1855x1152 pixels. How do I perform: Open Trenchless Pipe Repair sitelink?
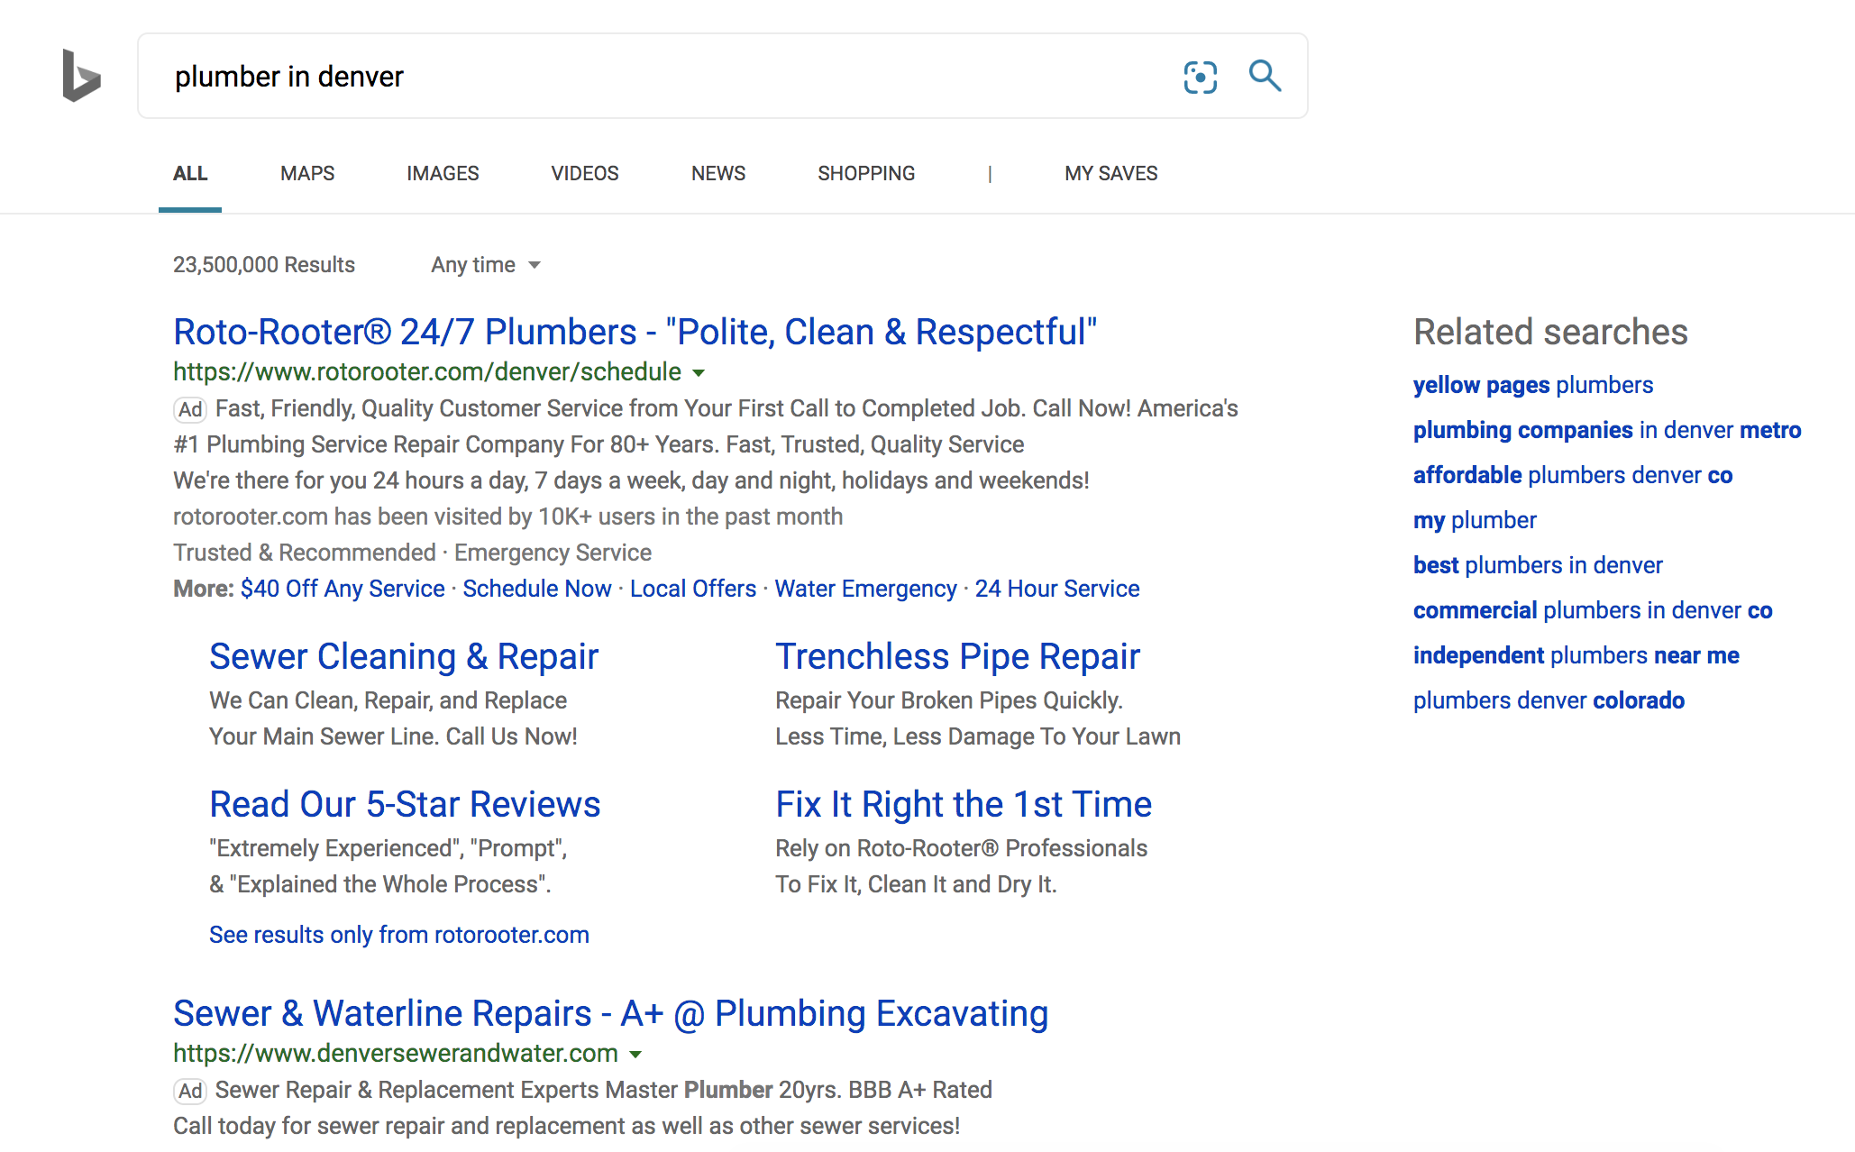pos(957,656)
